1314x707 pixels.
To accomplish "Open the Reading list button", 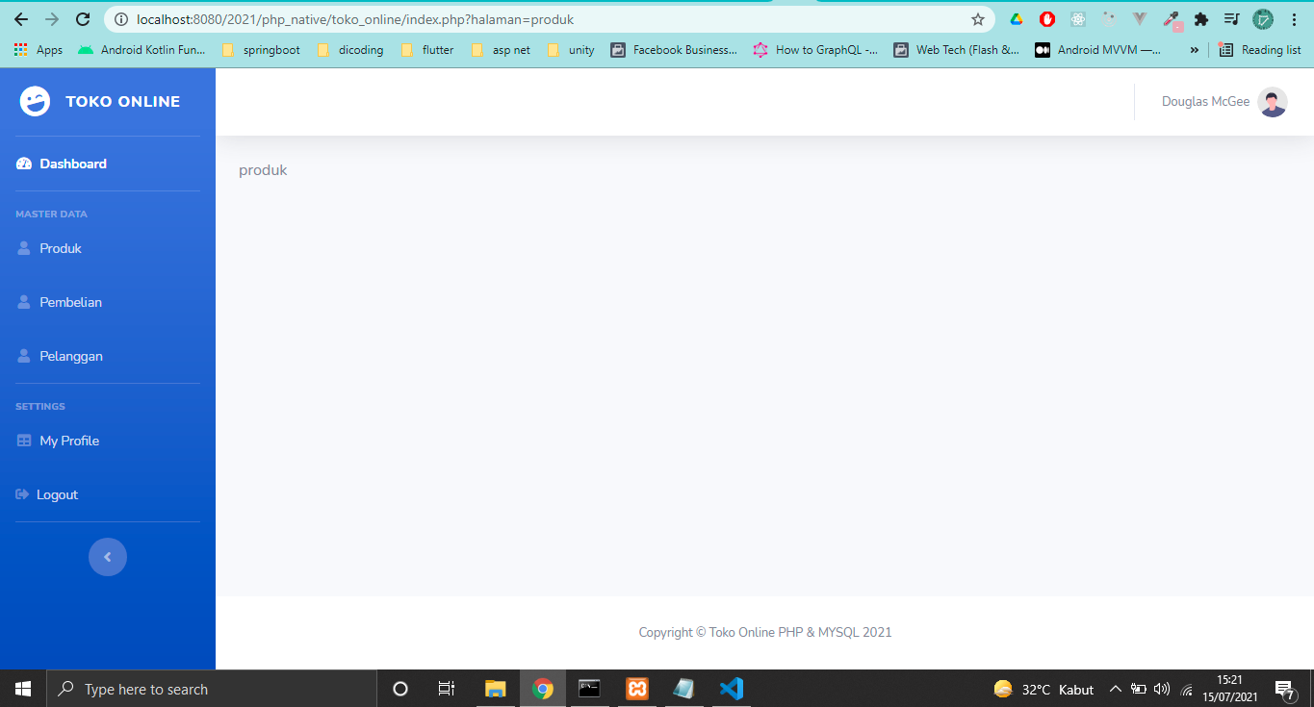I will [1260, 50].
